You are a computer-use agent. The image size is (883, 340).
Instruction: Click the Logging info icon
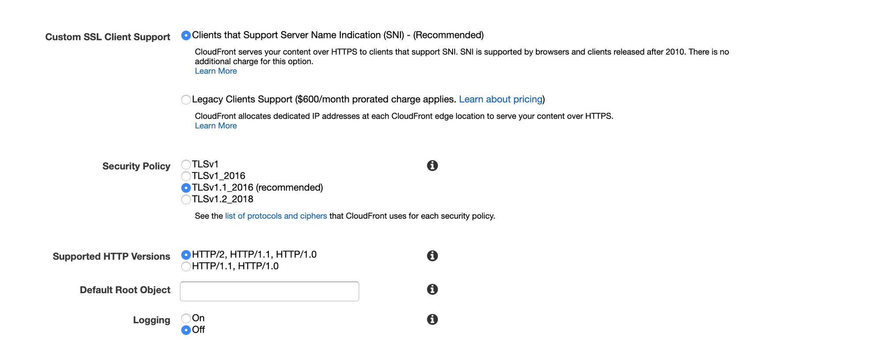tap(432, 319)
